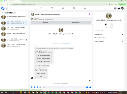Send a thumbs-up like
This screenshot has height=94, width=127.
(90, 87)
